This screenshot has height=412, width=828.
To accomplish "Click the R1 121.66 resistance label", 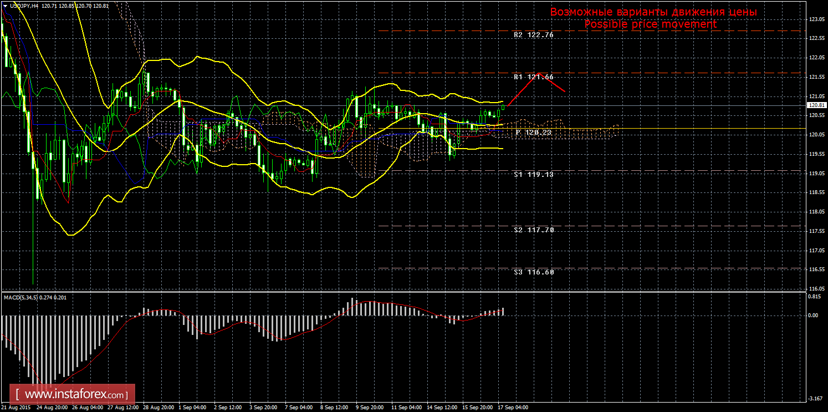I will (534, 77).
